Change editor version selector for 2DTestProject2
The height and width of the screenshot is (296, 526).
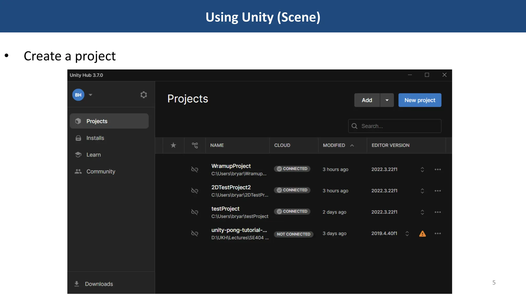tap(422, 191)
